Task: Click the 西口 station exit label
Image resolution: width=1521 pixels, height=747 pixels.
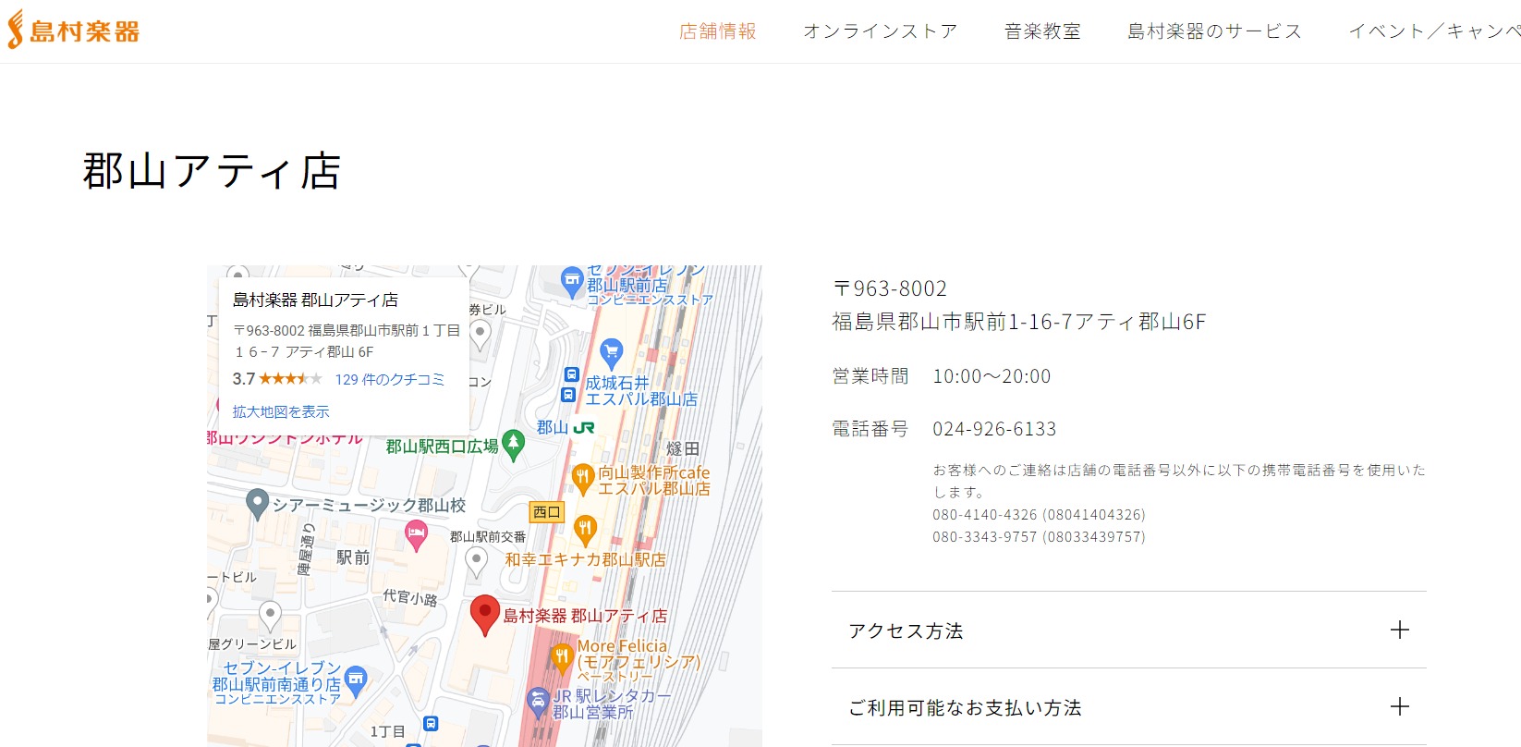Action: coord(547,511)
